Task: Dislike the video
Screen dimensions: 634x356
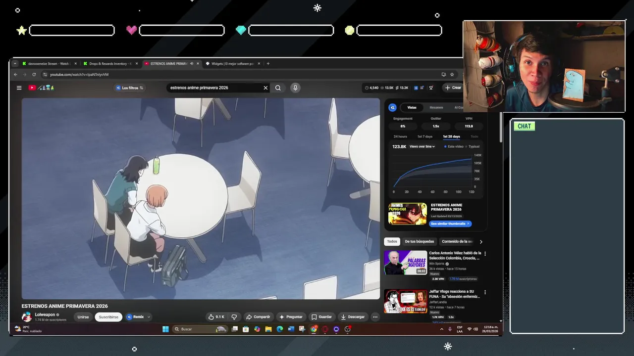Action: click(x=234, y=317)
